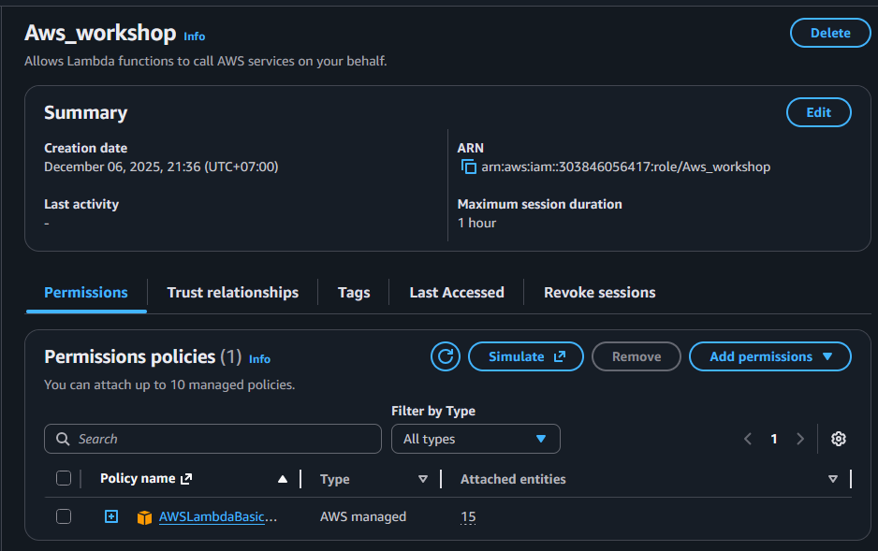
Task: Go to previous page with left chevron
Action: pos(748,439)
